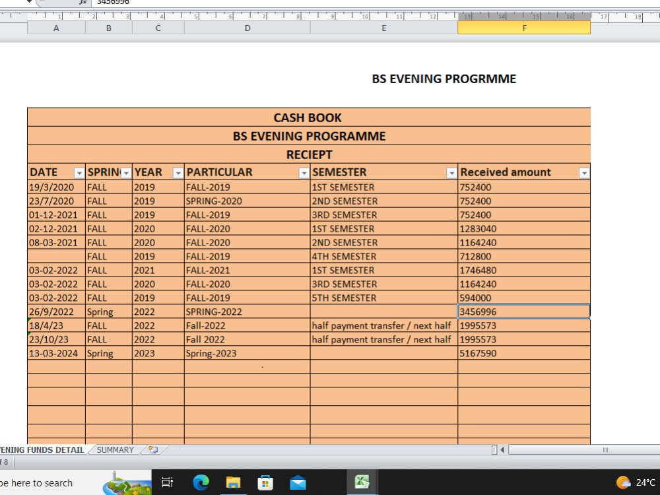Select the 5TH SEMESTER cell
This screenshot has width=660, height=495.
(x=384, y=298)
